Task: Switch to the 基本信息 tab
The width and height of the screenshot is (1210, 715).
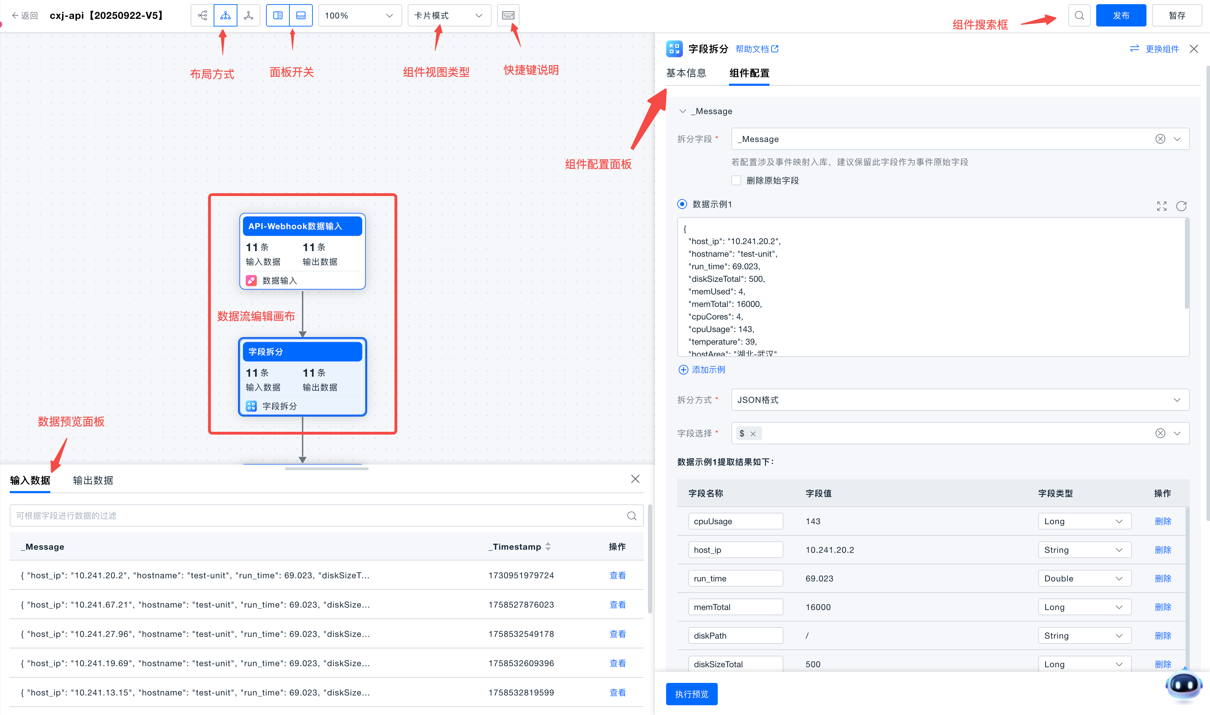Action: (x=686, y=73)
